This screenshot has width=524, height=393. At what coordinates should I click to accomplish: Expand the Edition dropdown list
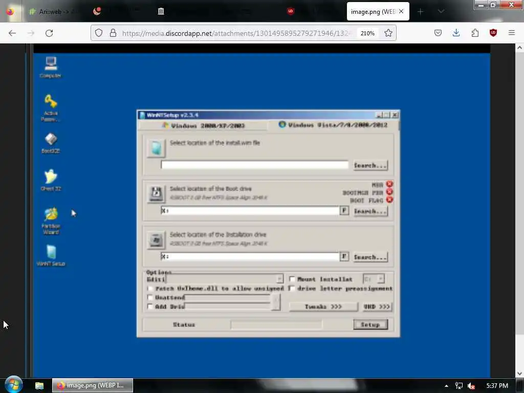tap(279, 279)
